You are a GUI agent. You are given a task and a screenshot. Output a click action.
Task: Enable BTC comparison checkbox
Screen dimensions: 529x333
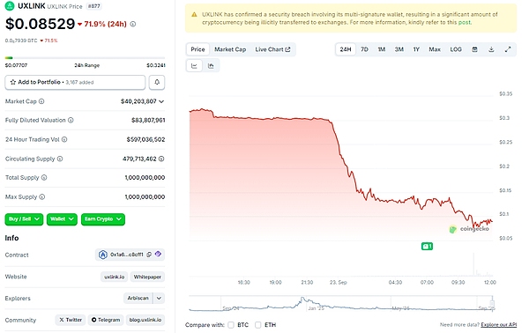coord(231,325)
